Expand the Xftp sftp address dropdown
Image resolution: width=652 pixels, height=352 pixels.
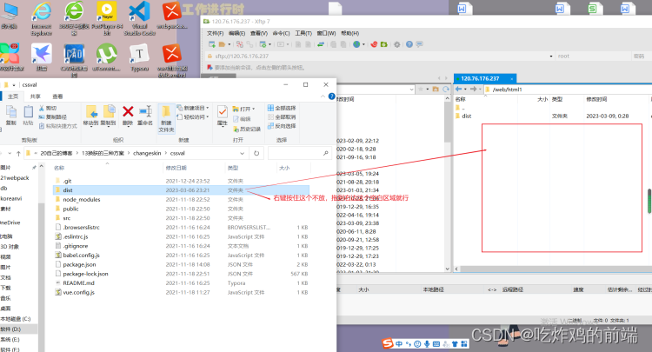coord(551,56)
